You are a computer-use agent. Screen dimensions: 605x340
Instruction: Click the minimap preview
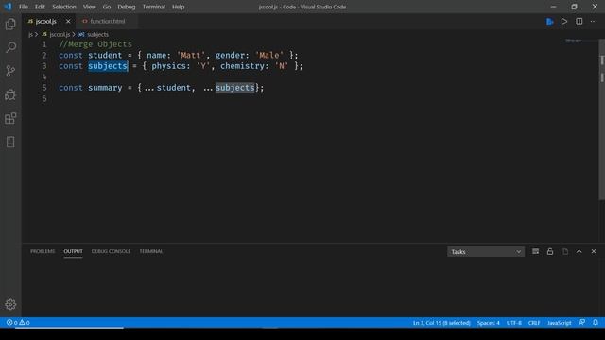click(x=574, y=41)
